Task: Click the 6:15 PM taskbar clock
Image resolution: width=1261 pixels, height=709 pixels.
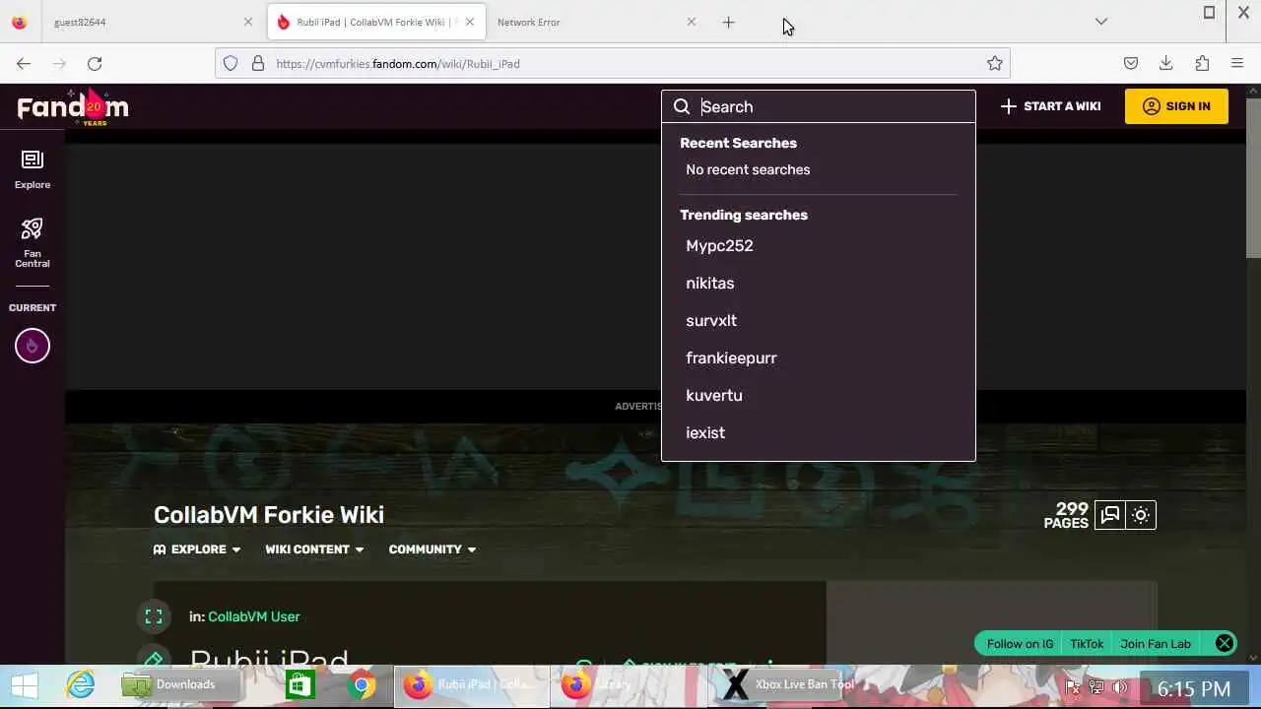Action: point(1194,688)
